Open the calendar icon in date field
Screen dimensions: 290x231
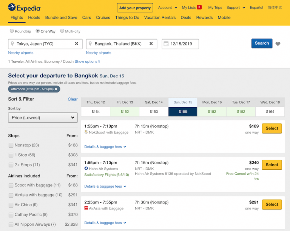[166, 44]
